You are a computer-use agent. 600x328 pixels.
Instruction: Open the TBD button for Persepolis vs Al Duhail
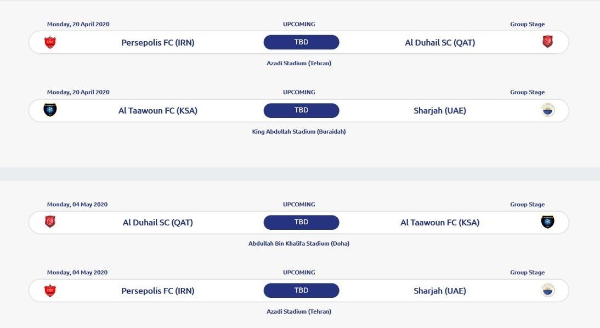tap(301, 42)
